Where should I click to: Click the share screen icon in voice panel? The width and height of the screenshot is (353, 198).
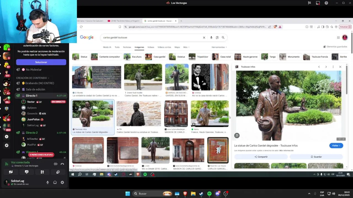pyautogui.click(x=26, y=172)
